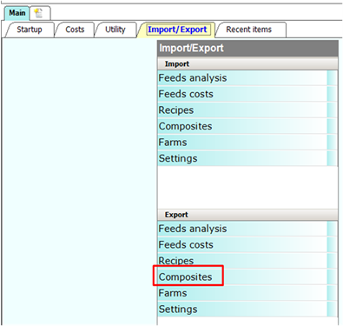Choose Feeds costs in Export section
The image size is (343, 326).
[247, 244]
